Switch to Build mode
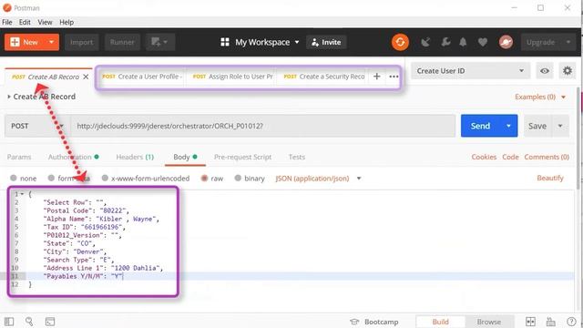583x328 pixels. [440, 322]
